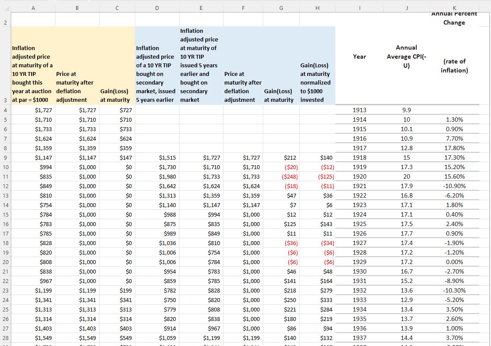Select red loss cell ($20)

pyautogui.click(x=281, y=167)
